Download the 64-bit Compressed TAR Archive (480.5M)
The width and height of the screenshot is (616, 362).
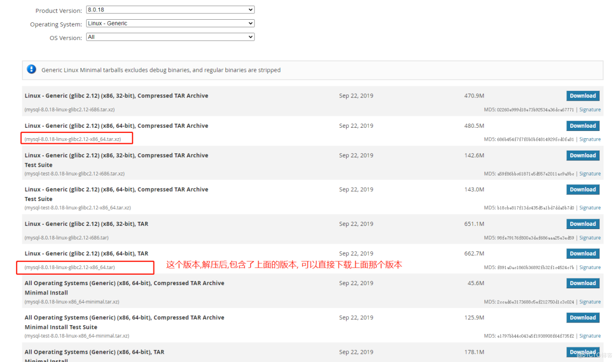click(x=583, y=126)
